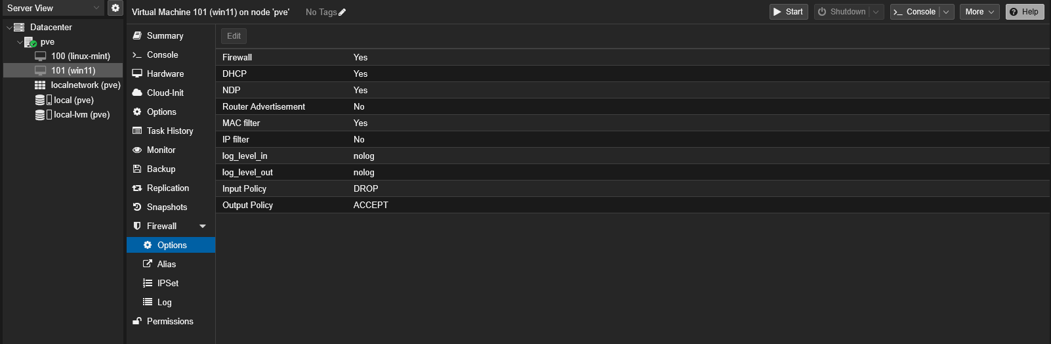Viewport: 1051px width, 344px height.
Task: Switch to the Task History tab
Action: click(170, 131)
